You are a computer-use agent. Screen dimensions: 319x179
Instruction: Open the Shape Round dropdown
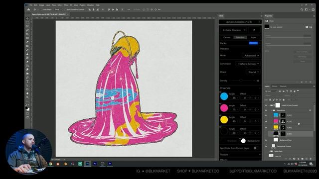(x=253, y=72)
